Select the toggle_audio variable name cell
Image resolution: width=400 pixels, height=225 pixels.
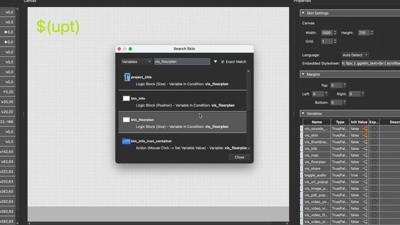[317, 175]
